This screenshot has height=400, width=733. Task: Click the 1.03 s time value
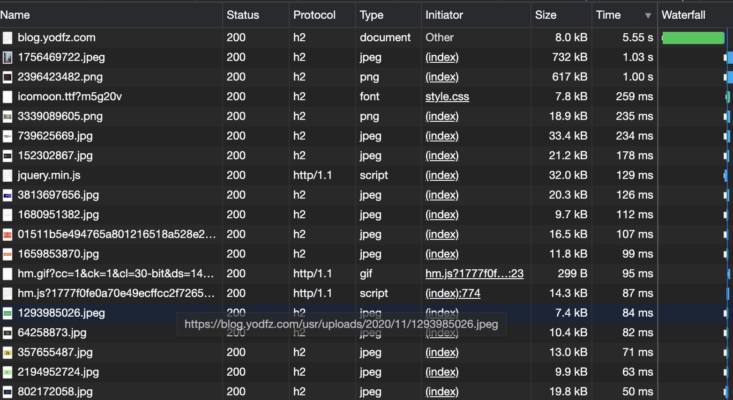tap(637, 57)
